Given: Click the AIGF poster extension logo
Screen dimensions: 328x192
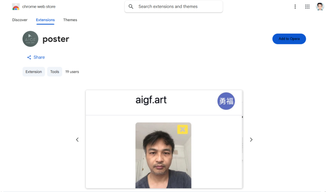Looking at the screenshot, I should (x=30, y=39).
